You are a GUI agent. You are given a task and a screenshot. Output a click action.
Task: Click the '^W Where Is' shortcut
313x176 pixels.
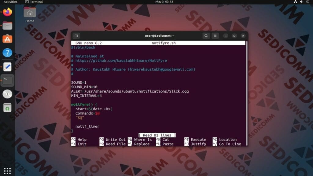[140, 139]
